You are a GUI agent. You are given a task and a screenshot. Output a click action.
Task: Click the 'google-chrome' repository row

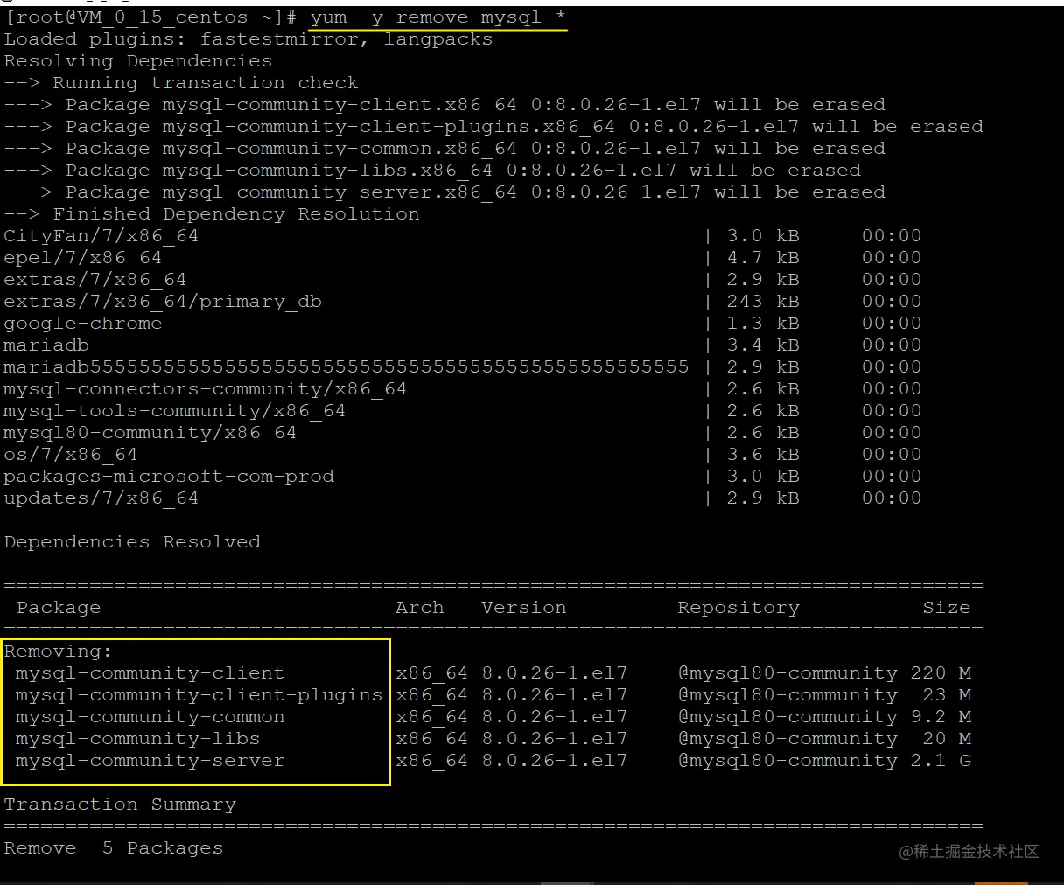coord(463,324)
